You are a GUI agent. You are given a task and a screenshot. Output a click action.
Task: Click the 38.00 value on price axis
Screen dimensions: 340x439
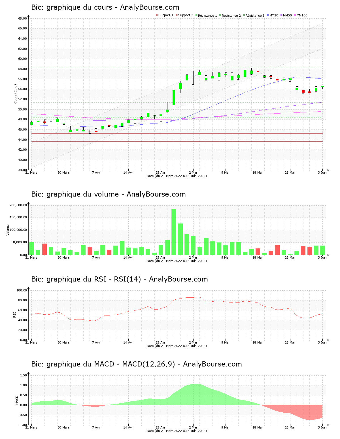pos(22,170)
